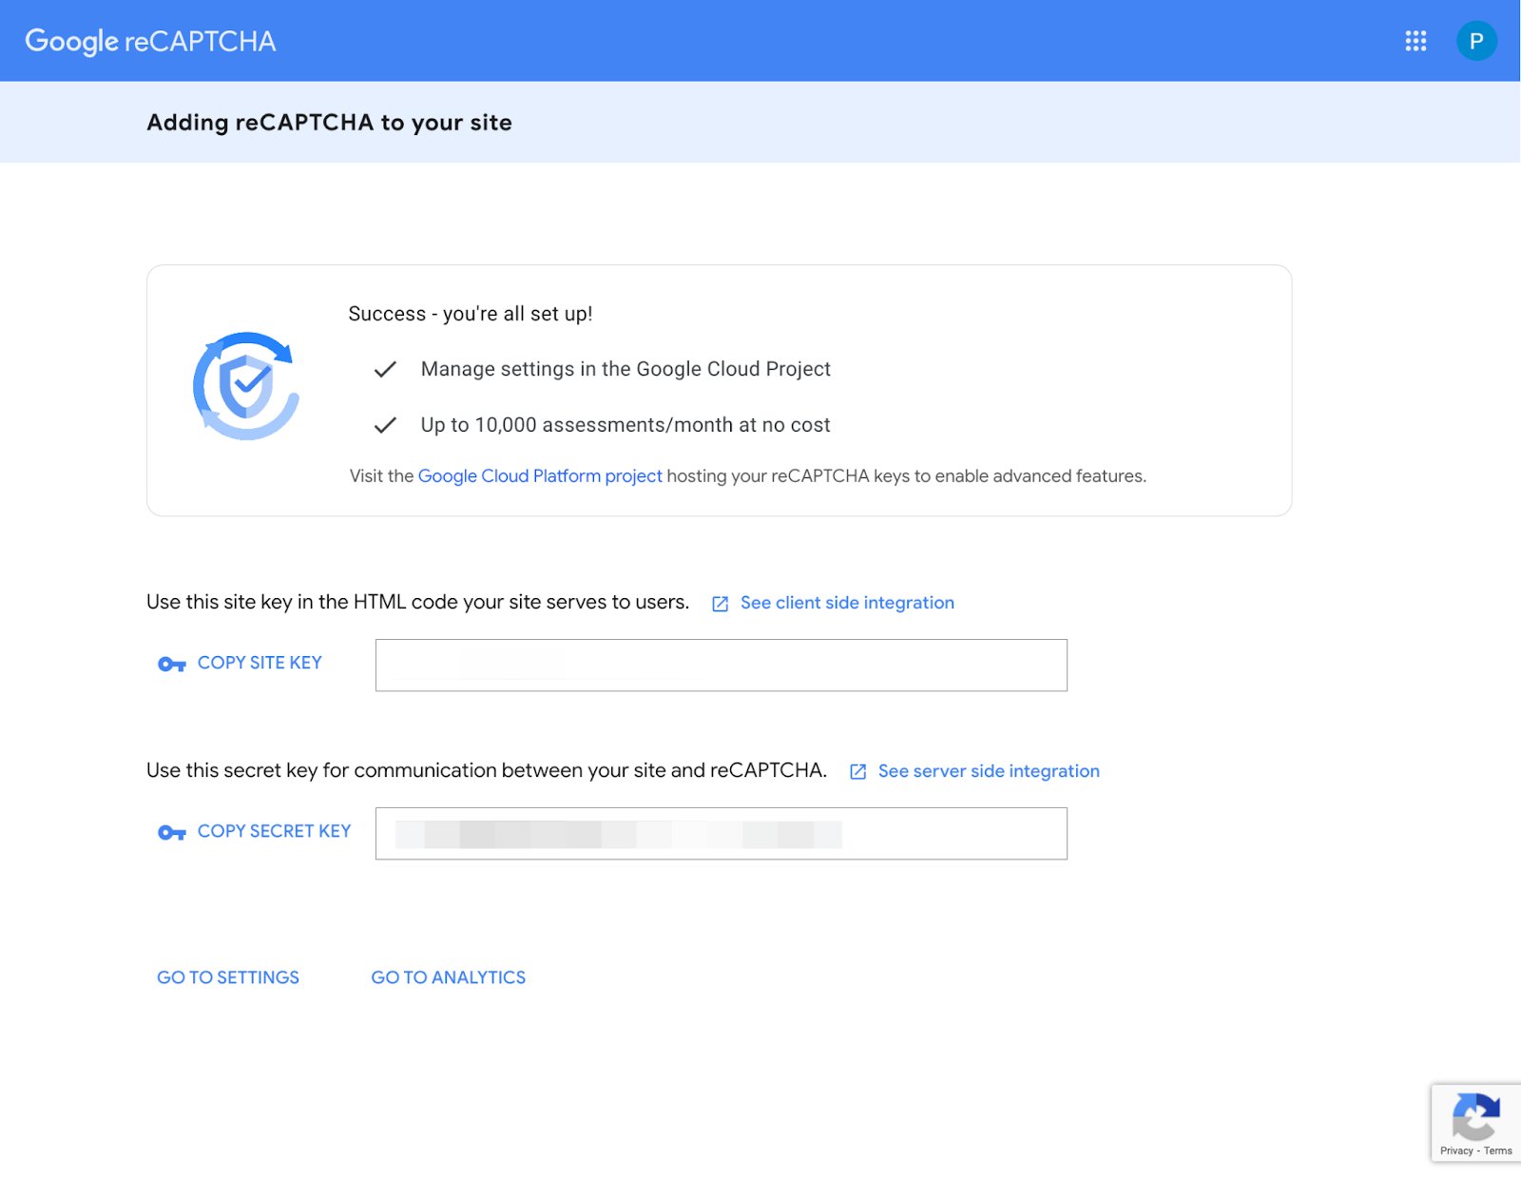Click inside the secret key field

tap(722, 834)
